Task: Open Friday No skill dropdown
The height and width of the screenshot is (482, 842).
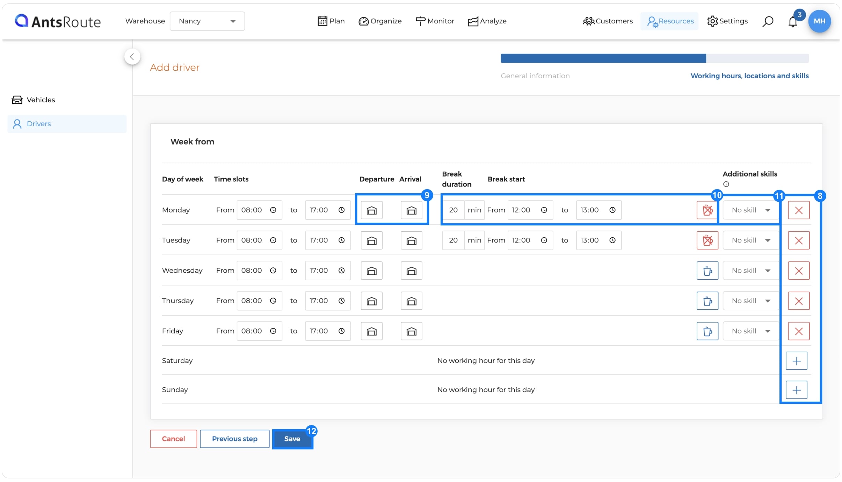Action: click(x=750, y=331)
